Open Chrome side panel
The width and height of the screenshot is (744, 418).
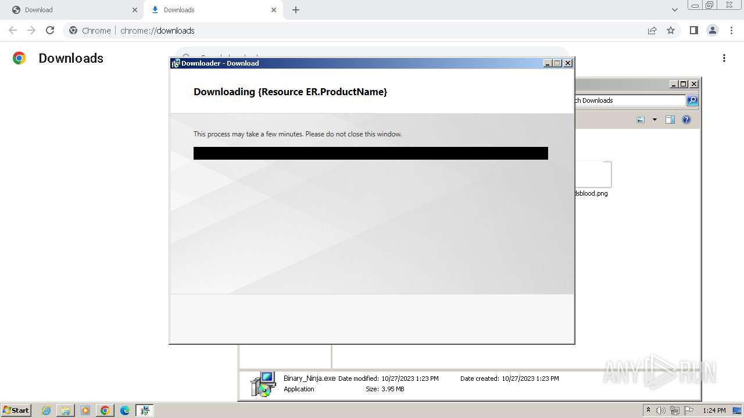693,30
